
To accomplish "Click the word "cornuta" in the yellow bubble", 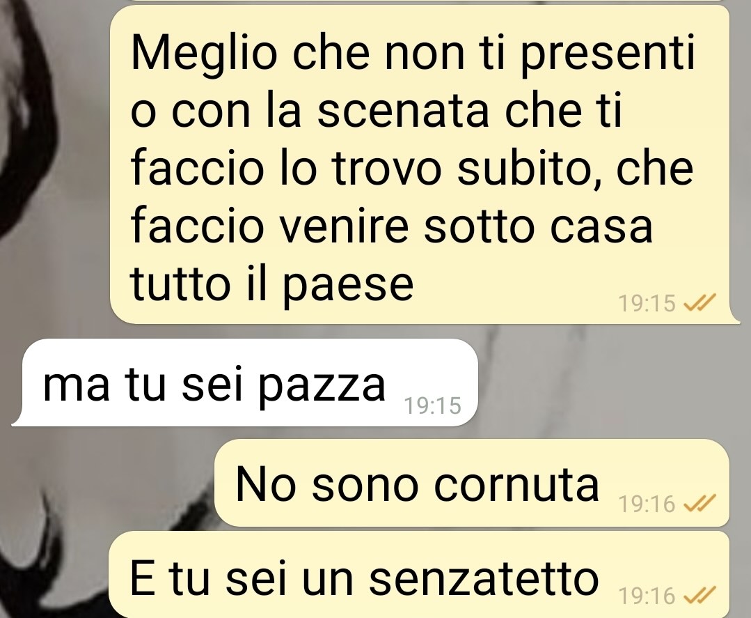I will coord(516,485).
